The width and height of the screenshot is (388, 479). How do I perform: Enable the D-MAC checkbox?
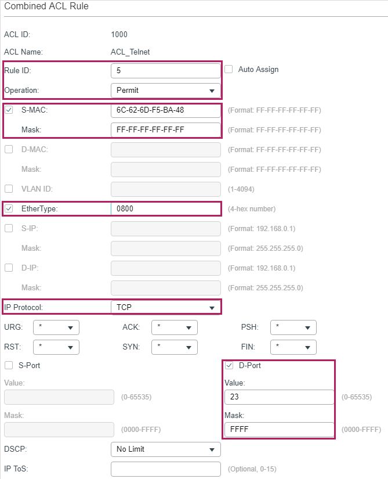[9, 150]
